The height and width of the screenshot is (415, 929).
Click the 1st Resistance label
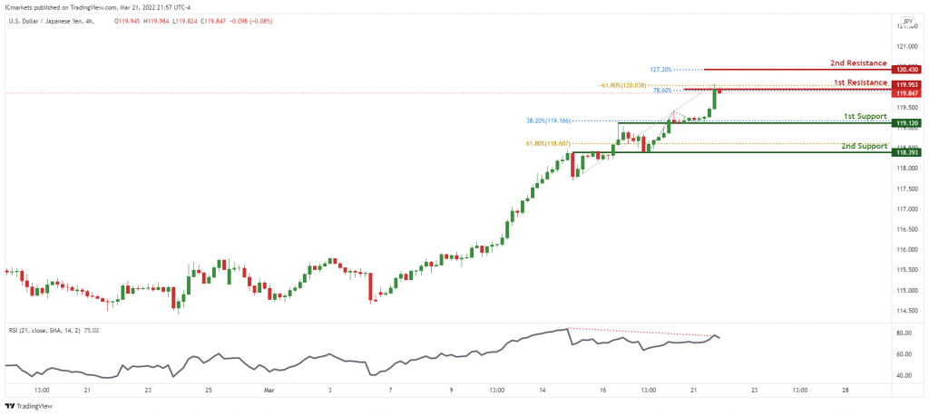pyautogui.click(x=859, y=82)
